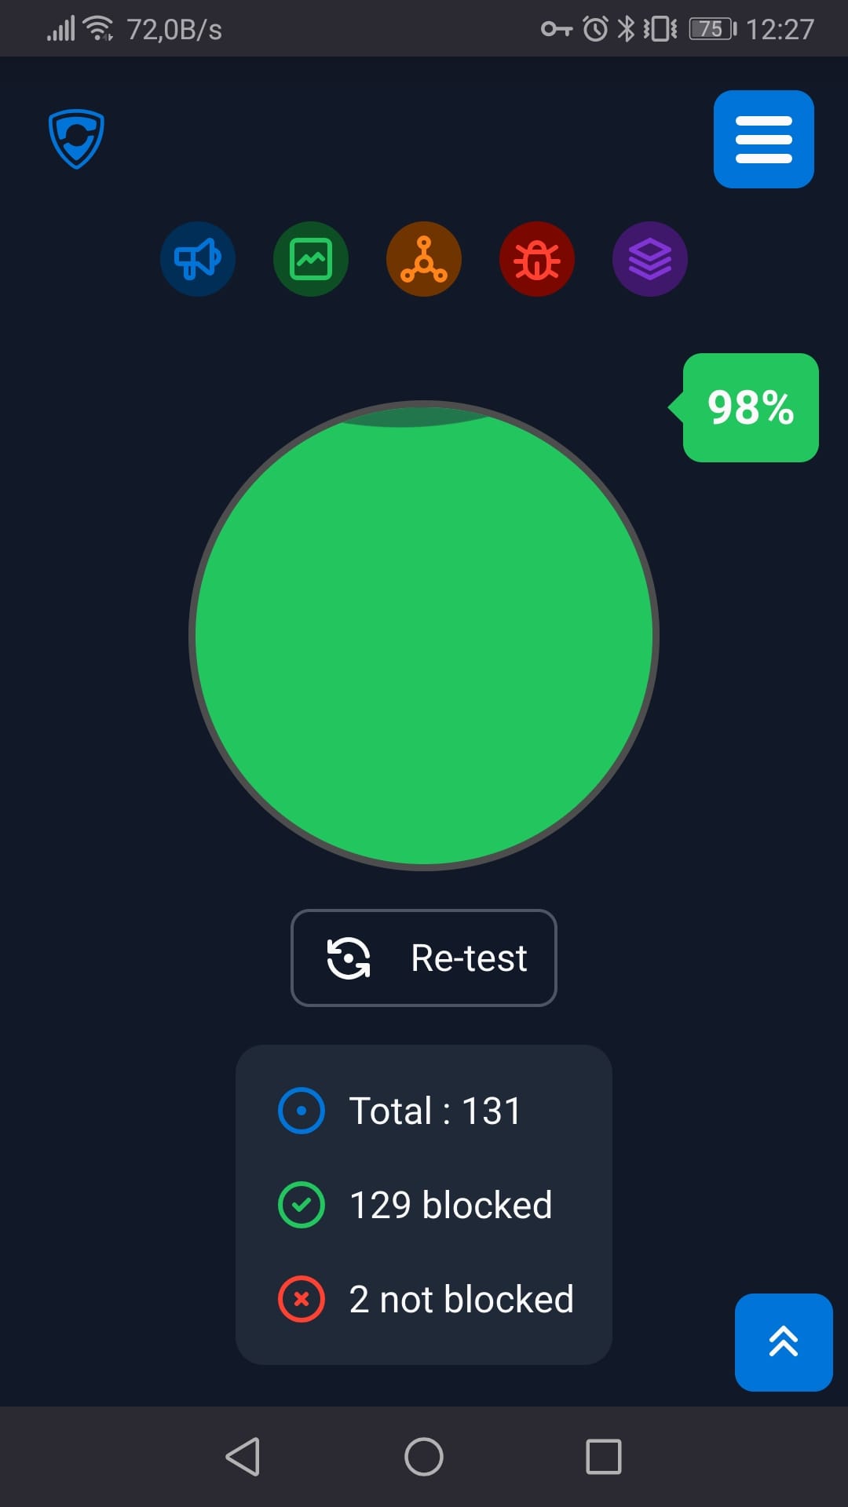Tap the Android back navigation button
The image size is (848, 1507).
pos(243,1457)
